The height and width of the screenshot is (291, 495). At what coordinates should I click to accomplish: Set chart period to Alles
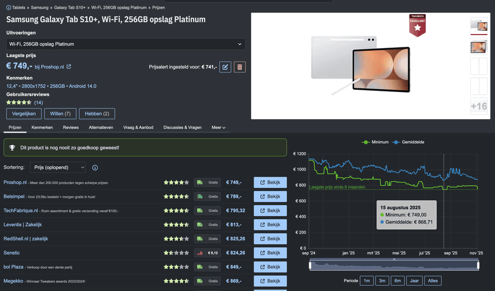point(433,280)
